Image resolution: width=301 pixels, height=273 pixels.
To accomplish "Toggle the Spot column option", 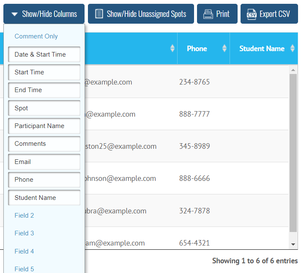I will 44,108.
